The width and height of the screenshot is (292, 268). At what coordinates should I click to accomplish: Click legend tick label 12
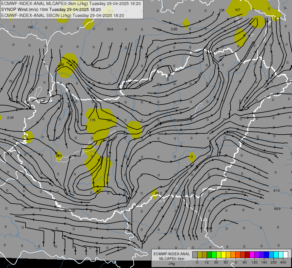coord(206,262)
